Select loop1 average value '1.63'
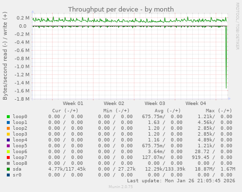 153,122
